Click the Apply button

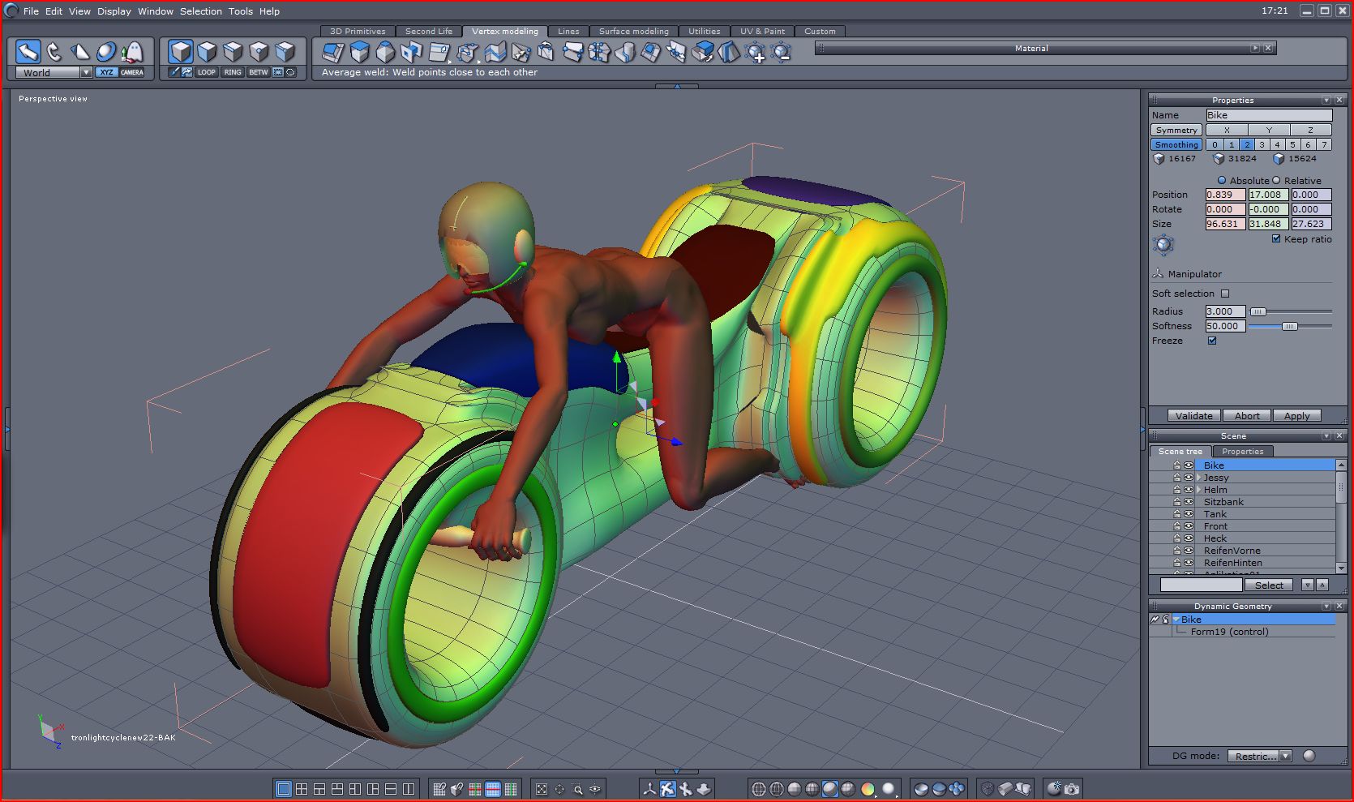[1297, 416]
